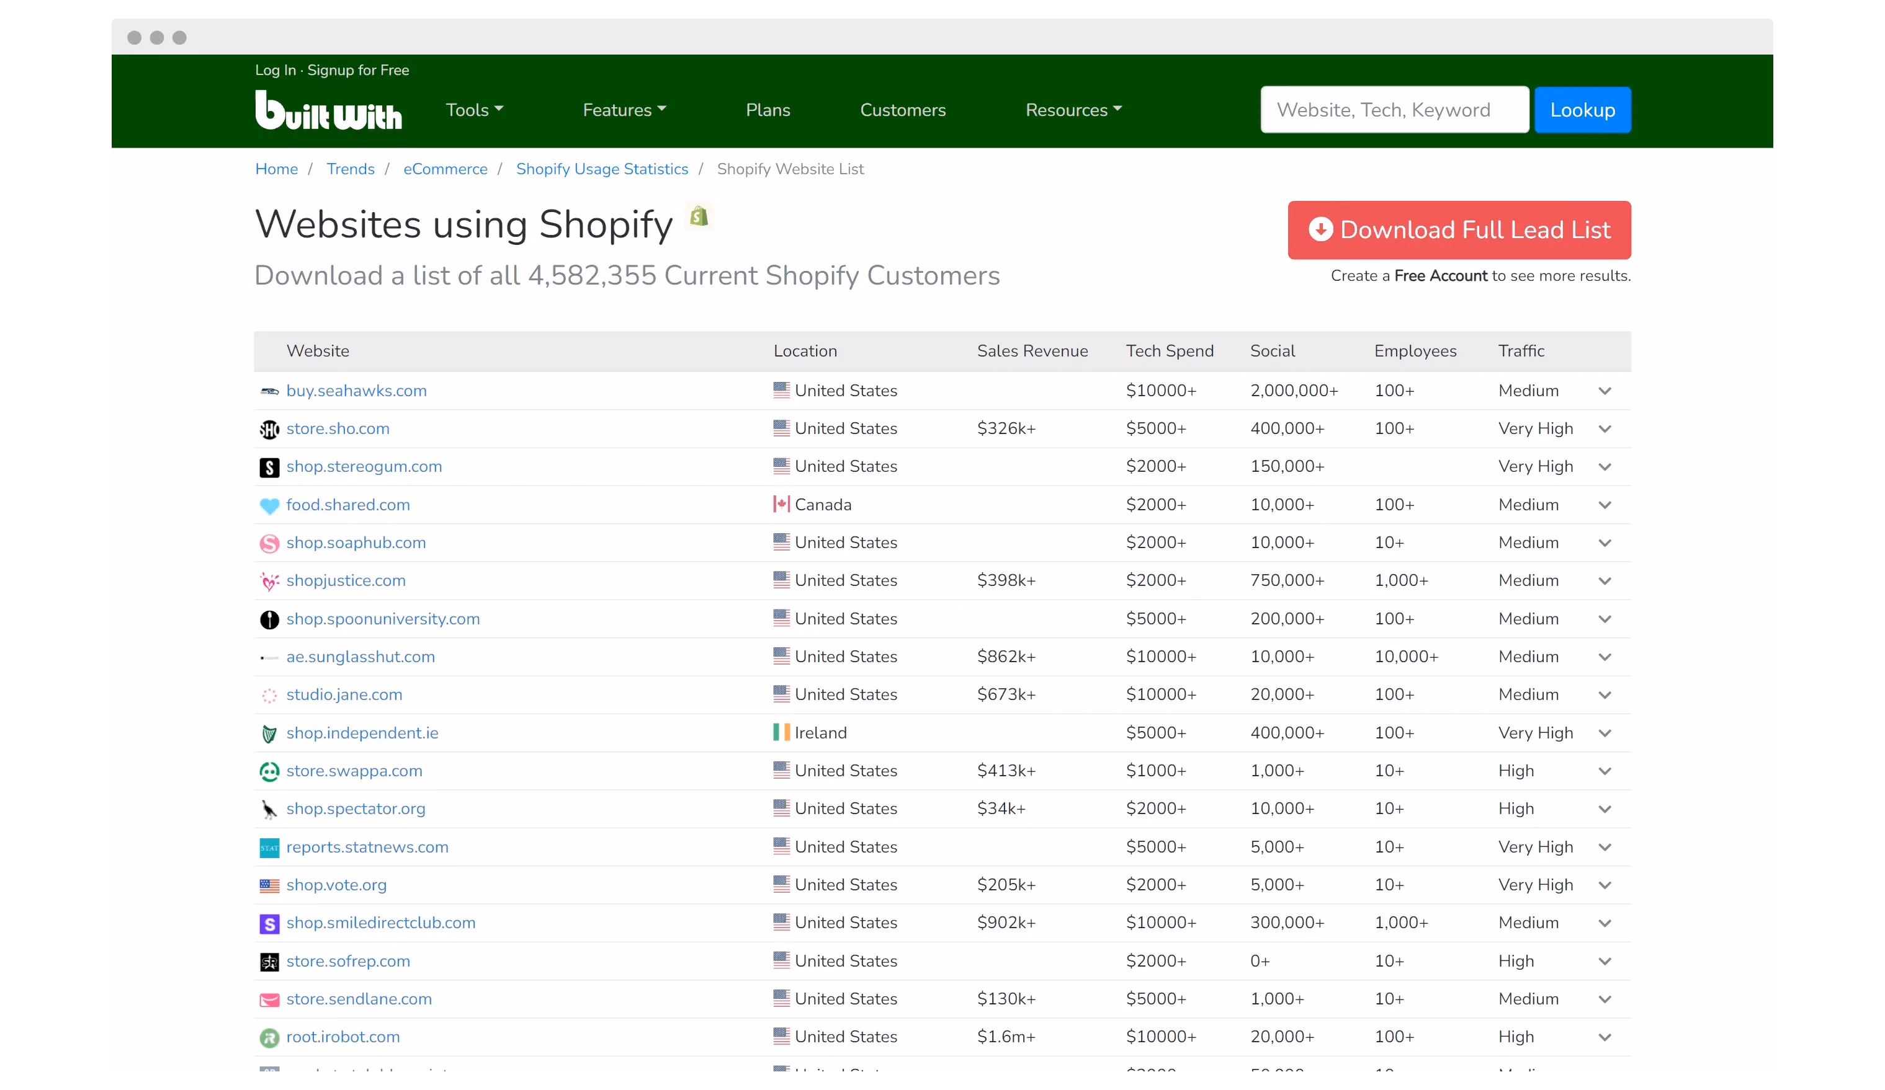Open the Trends breadcrumb

point(350,169)
